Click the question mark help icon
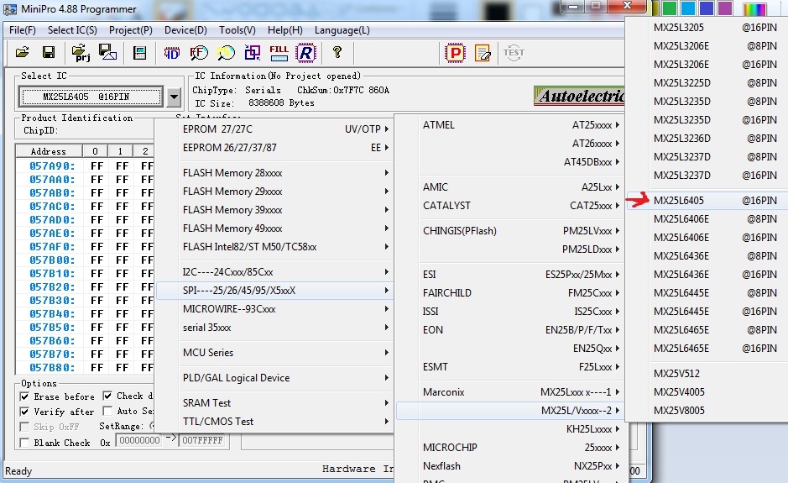This screenshot has height=483, width=788. pyautogui.click(x=337, y=53)
